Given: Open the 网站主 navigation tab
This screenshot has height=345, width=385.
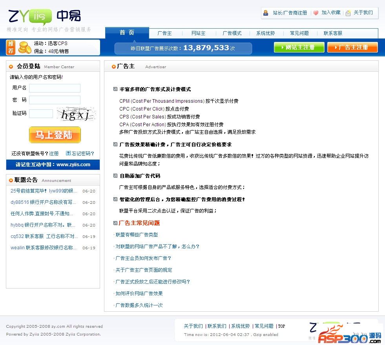Looking at the screenshot, I should pyautogui.click(x=199, y=33).
